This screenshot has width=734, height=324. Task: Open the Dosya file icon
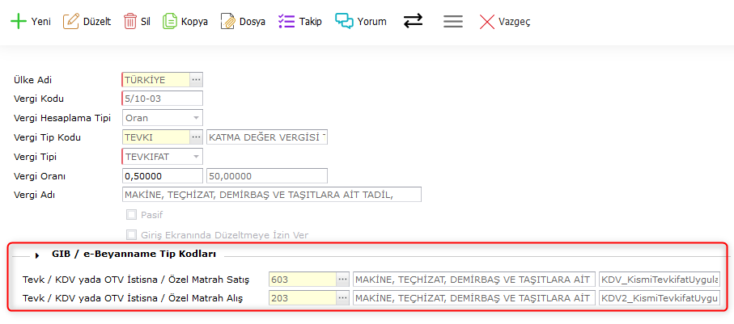coord(228,22)
